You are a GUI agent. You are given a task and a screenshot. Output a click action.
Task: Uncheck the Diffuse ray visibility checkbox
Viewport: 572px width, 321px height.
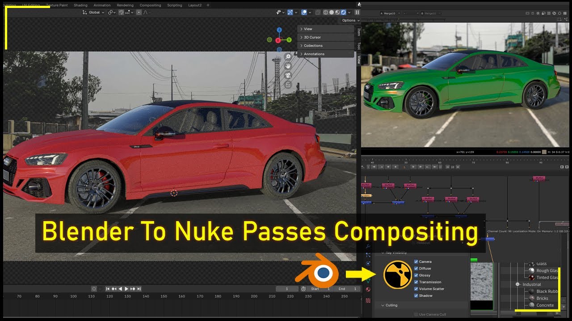(x=416, y=268)
